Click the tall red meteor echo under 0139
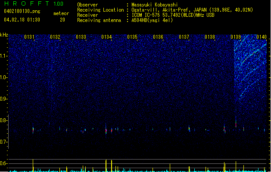 (236, 122)
